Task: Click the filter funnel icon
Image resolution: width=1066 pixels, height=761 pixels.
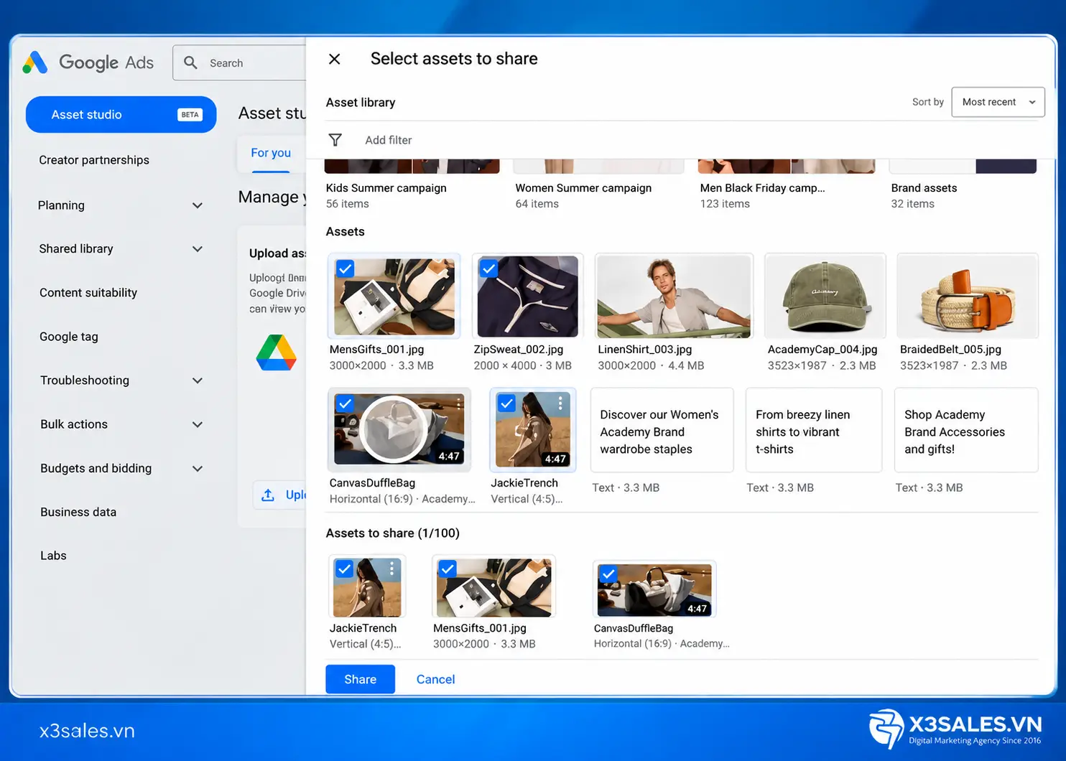Action: (335, 140)
